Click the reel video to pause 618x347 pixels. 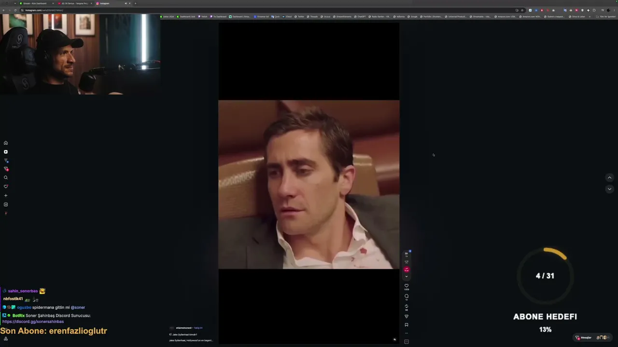pos(309,184)
